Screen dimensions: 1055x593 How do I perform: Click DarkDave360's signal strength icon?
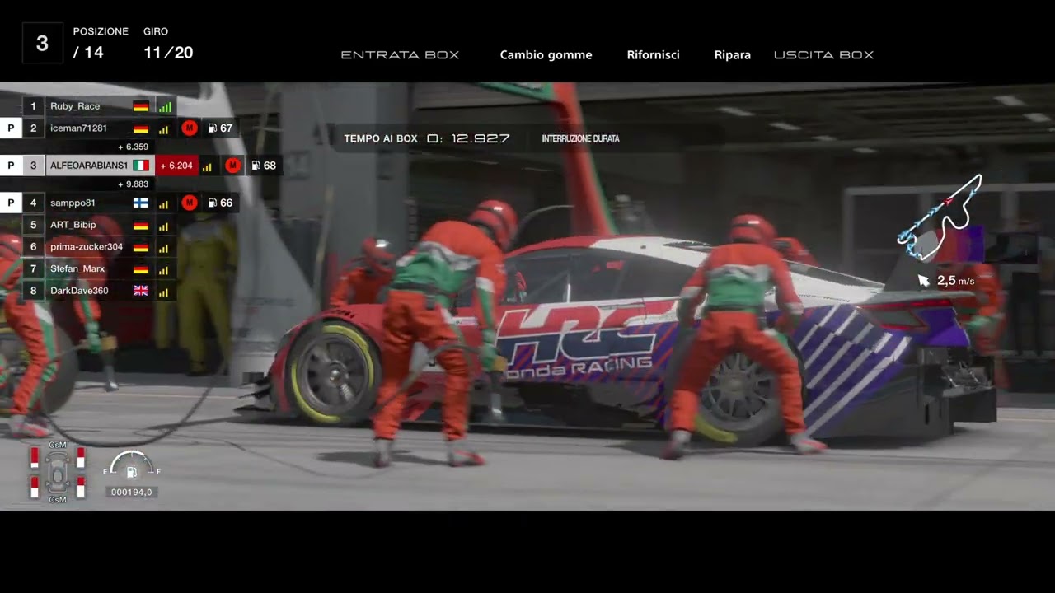[x=163, y=292]
